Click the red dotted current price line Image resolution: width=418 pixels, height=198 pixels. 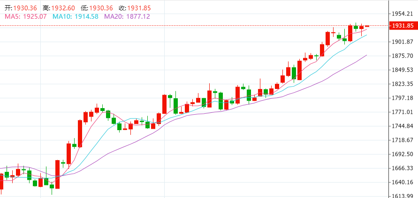pos(195,26)
